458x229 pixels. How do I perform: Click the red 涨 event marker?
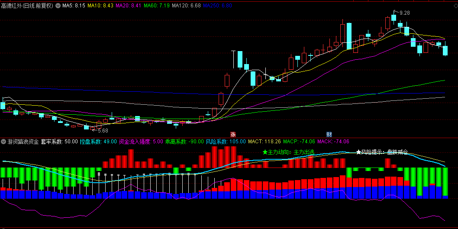click(233, 135)
